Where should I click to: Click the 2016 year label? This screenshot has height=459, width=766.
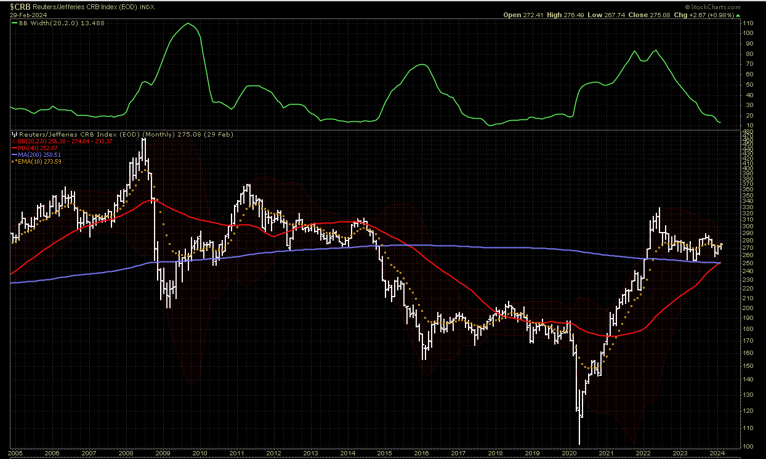[421, 453]
